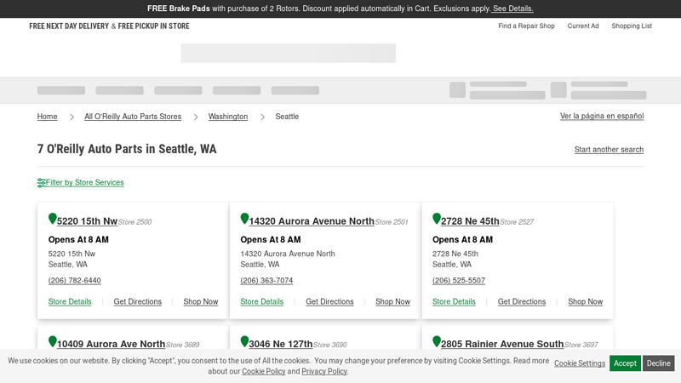The width and height of the screenshot is (681, 383).
Task: Click the search input field placeholder
Action: coord(288,54)
